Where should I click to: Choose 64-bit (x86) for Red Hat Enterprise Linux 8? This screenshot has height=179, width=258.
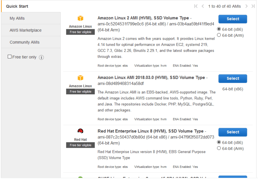(219, 142)
